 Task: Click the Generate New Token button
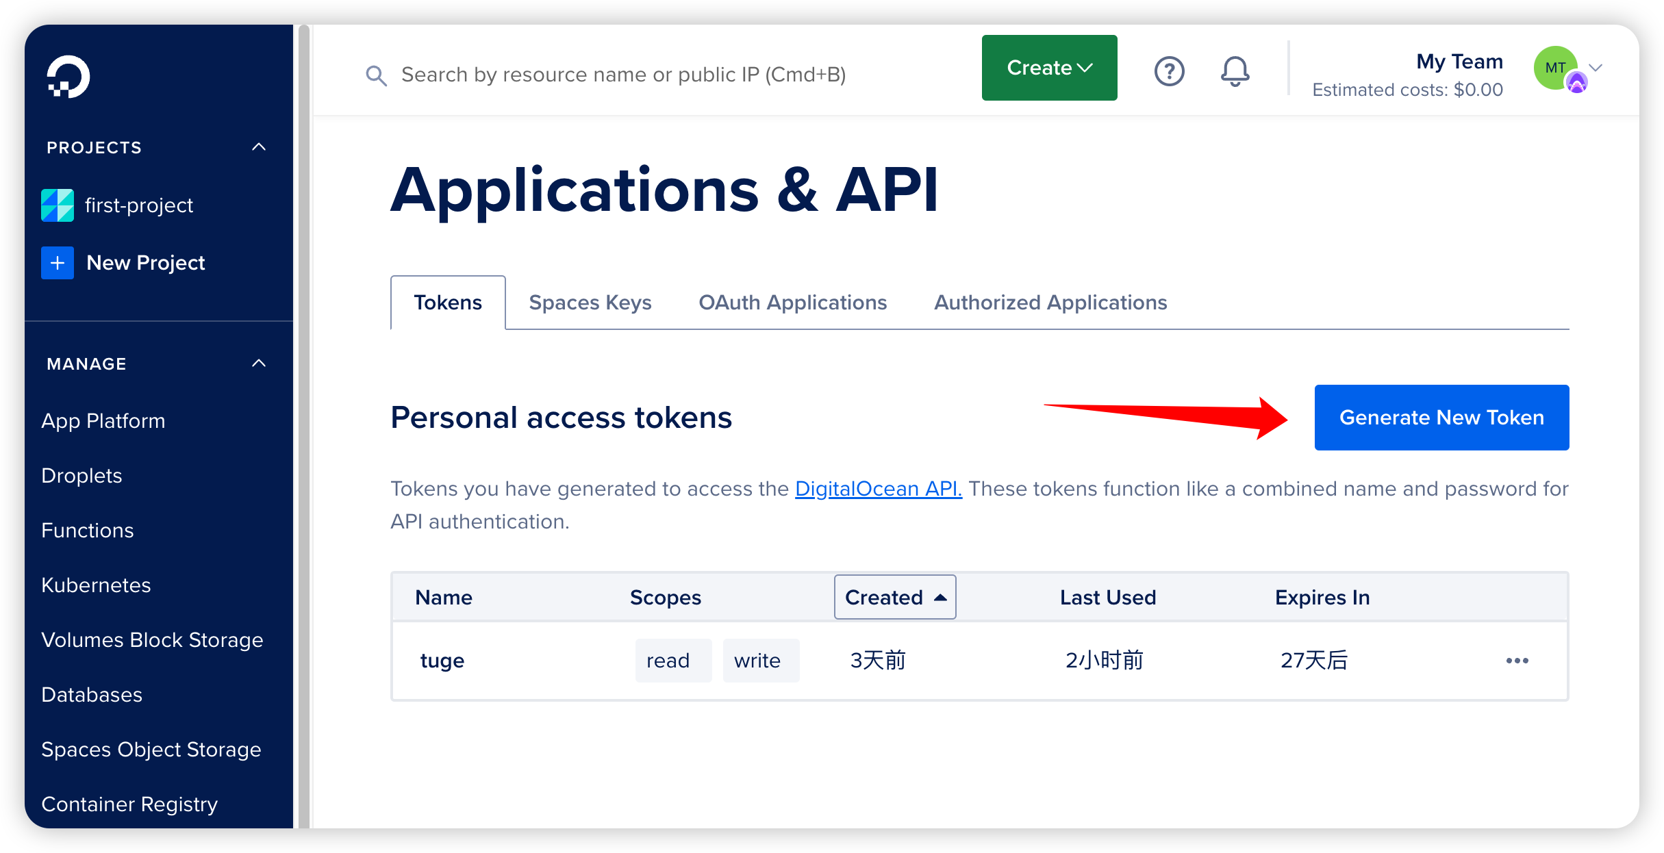tap(1441, 418)
